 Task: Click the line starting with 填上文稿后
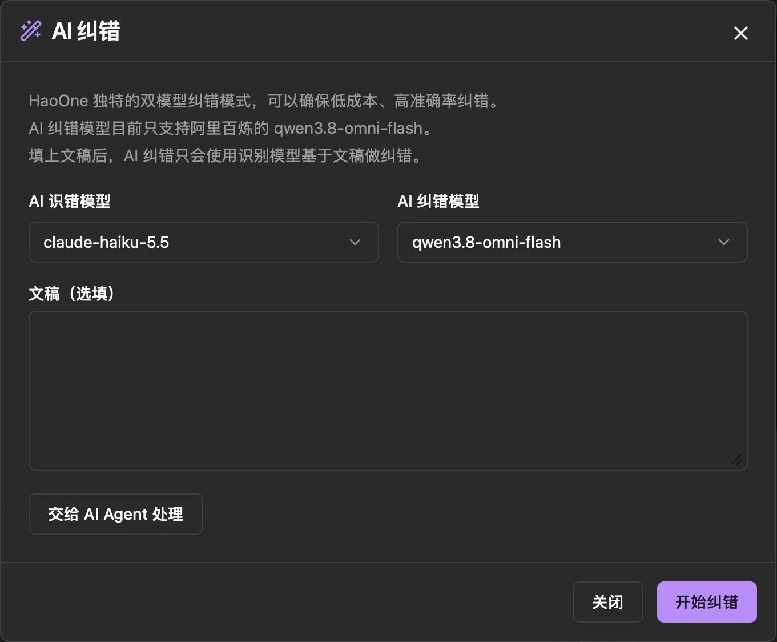(x=227, y=155)
